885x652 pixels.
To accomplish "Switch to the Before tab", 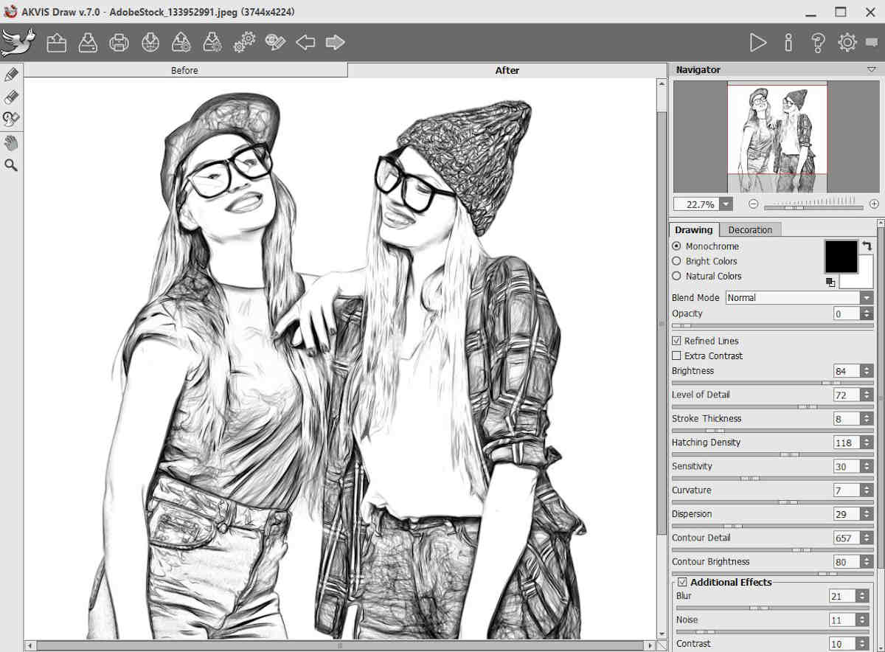I will [184, 71].
